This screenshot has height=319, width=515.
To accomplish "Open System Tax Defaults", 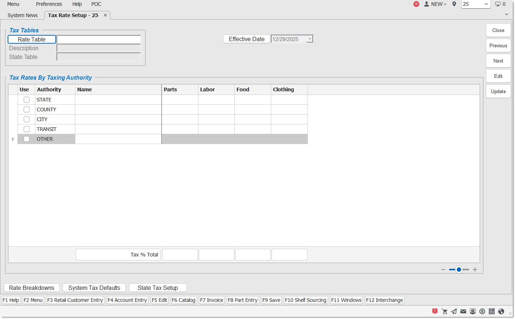I will click(94, 288).
